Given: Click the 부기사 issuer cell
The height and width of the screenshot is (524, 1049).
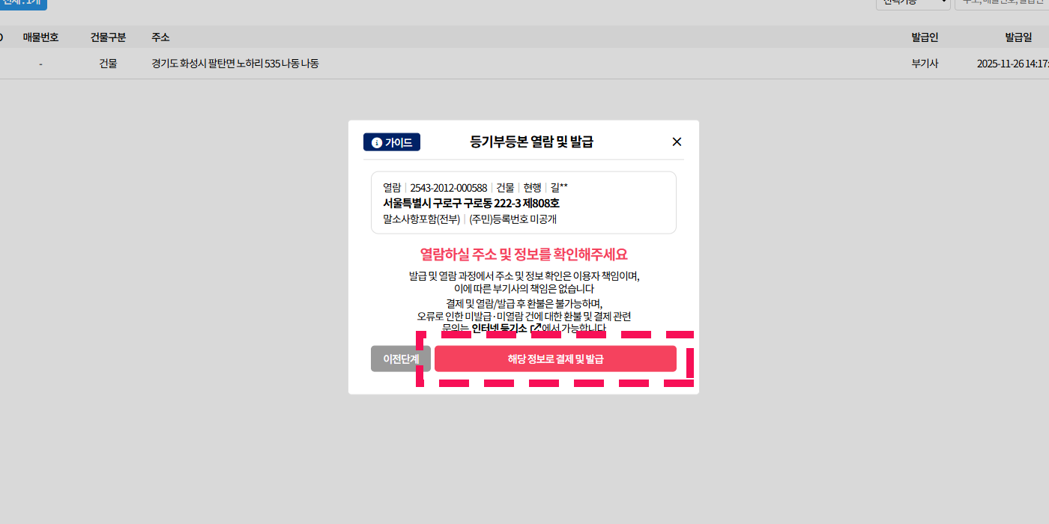Looking at the screenshot, I should [925, 64].
